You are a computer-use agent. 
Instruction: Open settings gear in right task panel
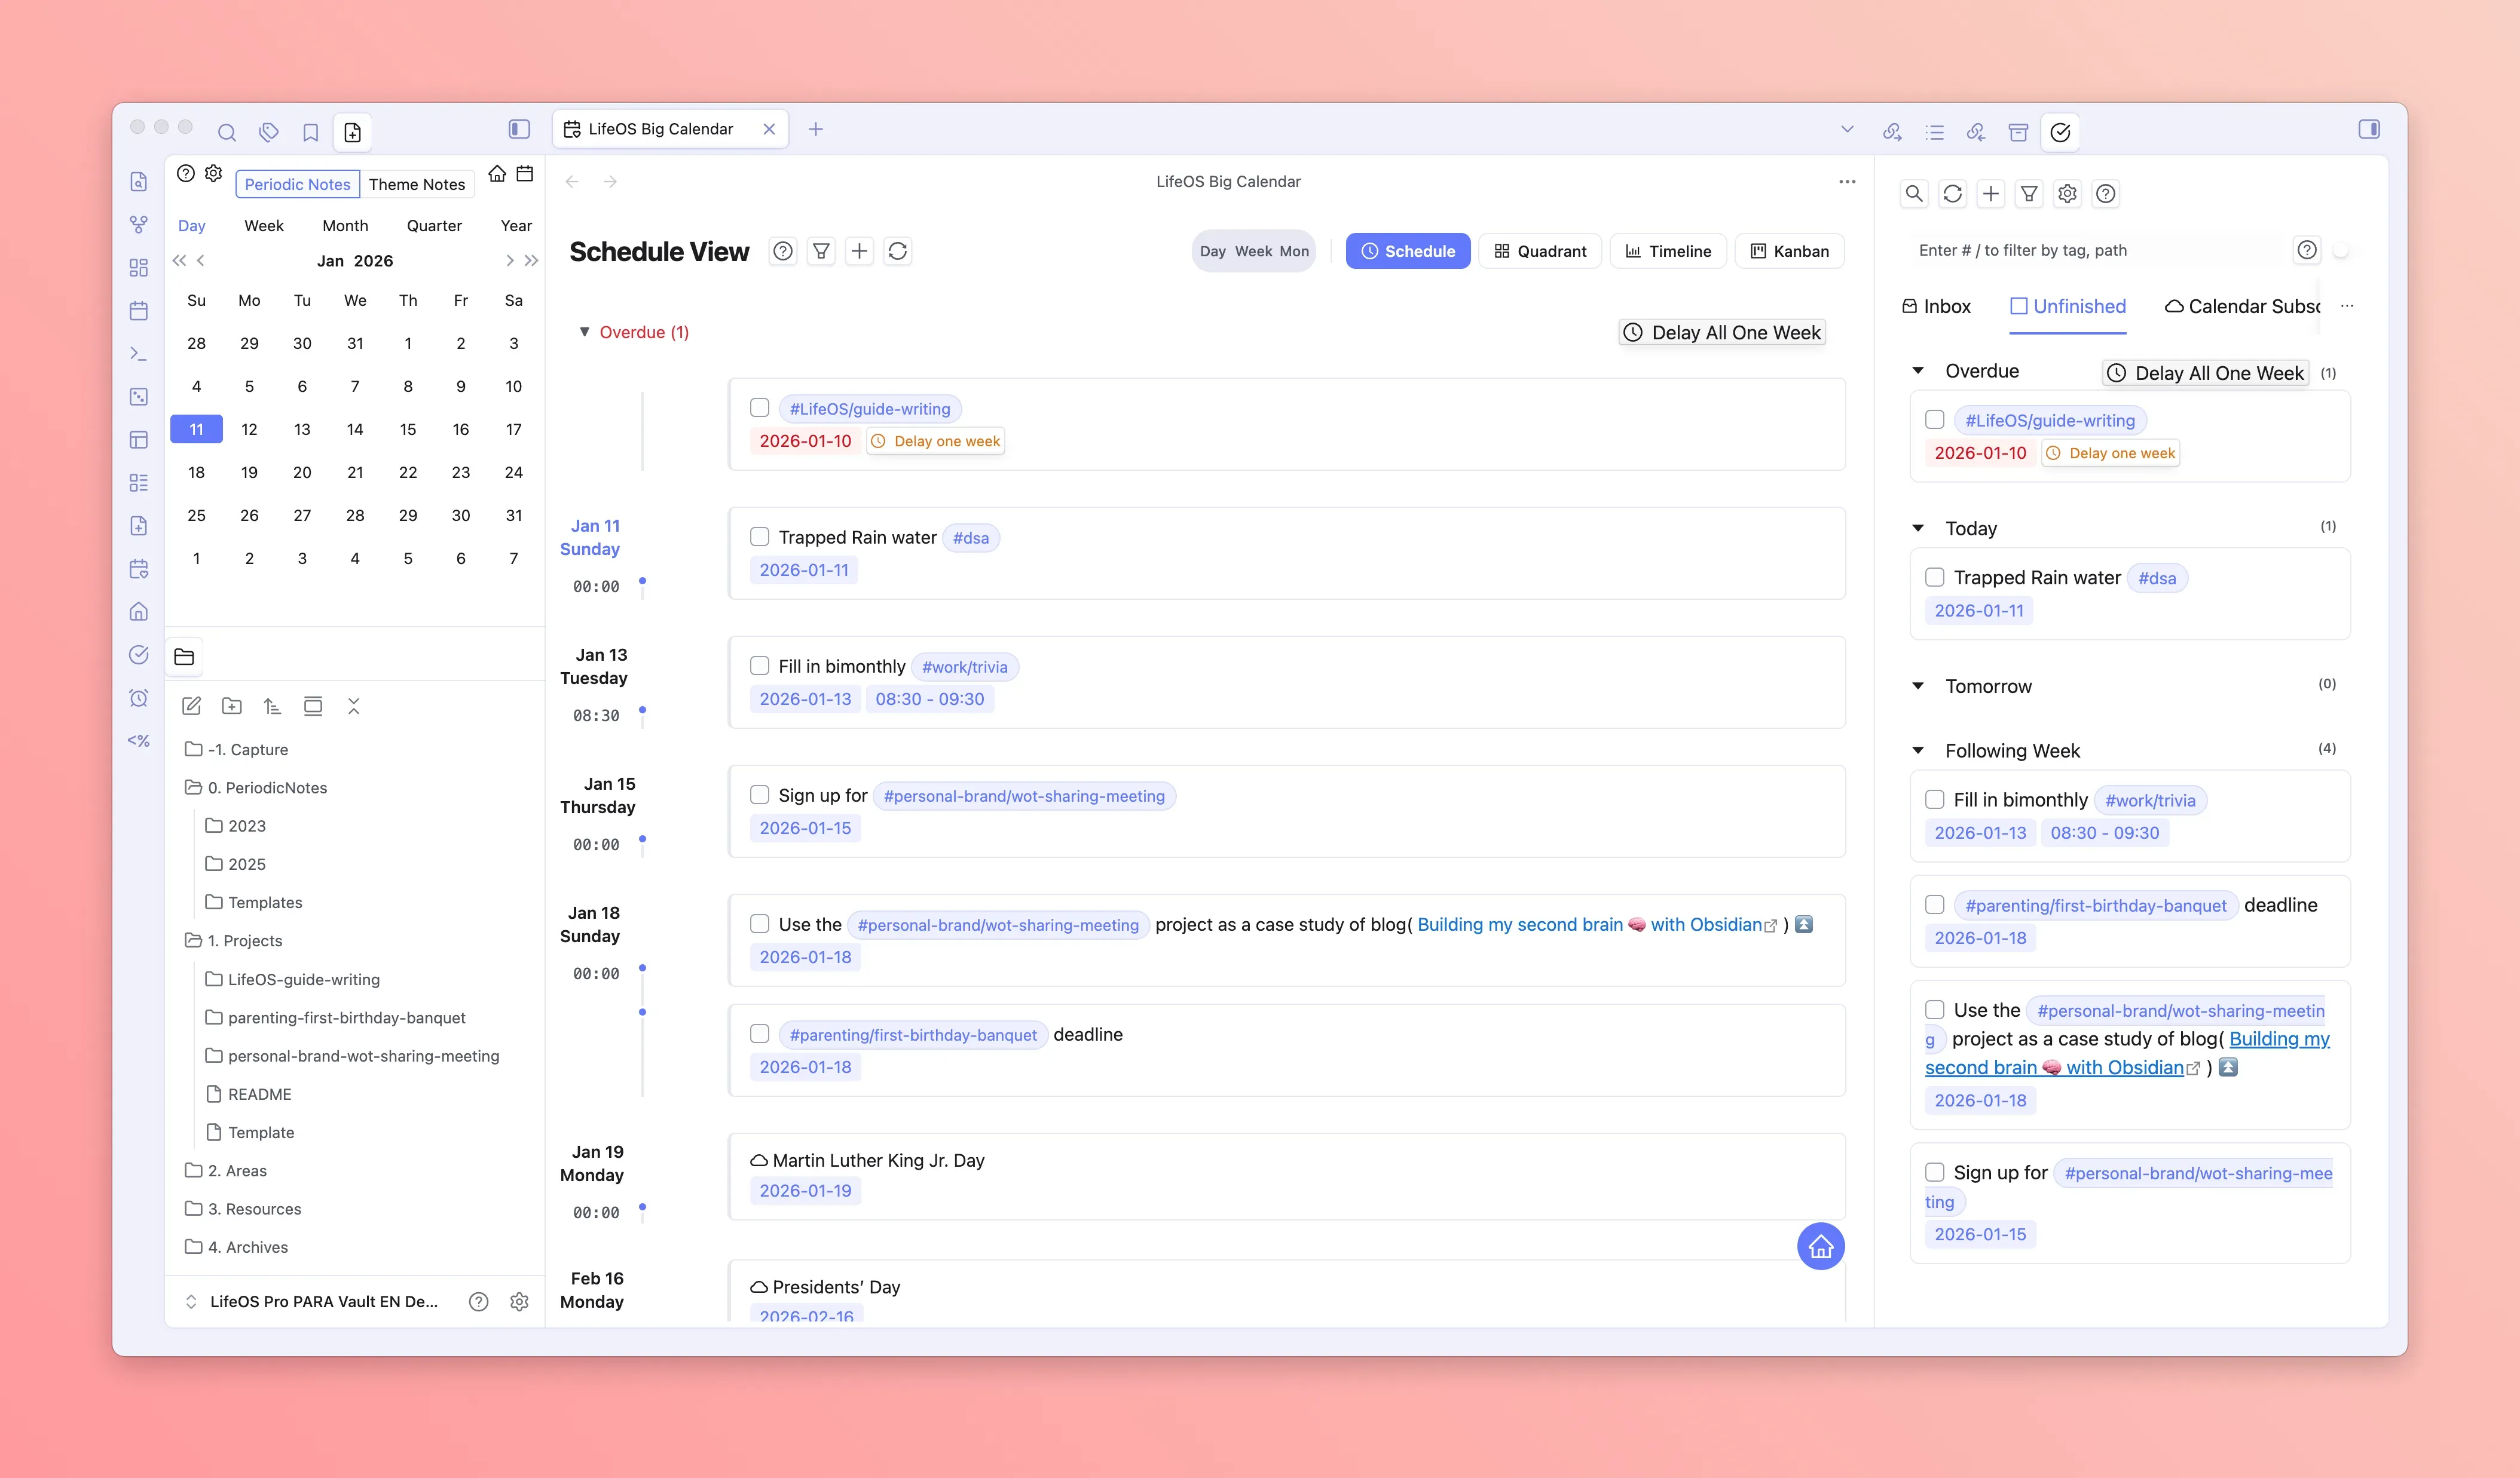(x=2067, y=194)
